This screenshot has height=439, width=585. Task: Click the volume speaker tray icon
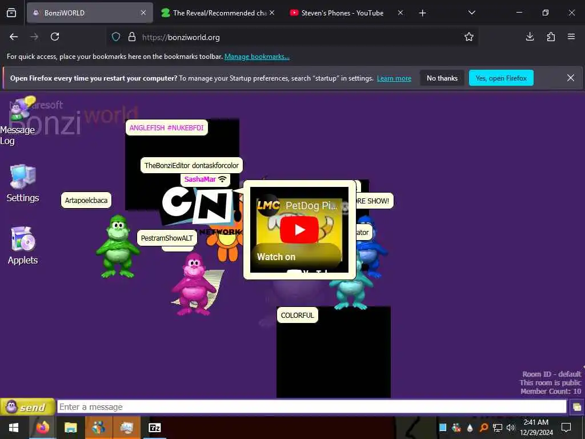click(510, 428)
